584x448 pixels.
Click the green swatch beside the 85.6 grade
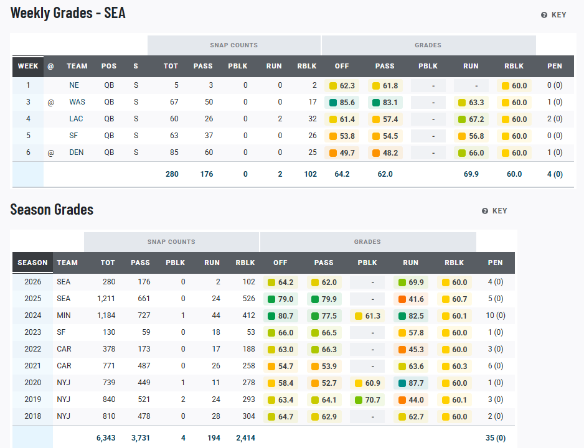(333, 103)
